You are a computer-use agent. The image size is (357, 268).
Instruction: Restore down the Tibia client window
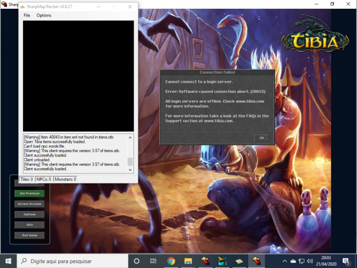pyautogui.click(x=332, y=4)
